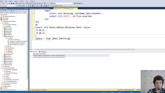Click the Copy toolbar icon
The image size is (165, 93).
tap(40, 3)
